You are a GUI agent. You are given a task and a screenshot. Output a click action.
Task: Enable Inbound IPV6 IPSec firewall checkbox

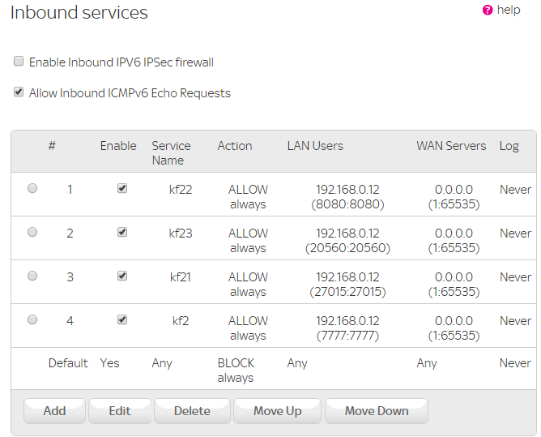[19, 62]
